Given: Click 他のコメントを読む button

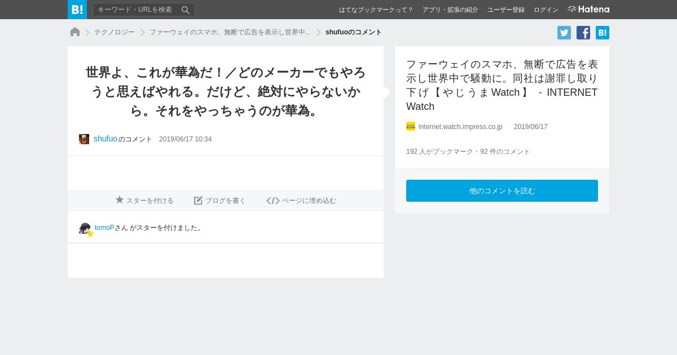Looking at the screenshot, I should click(502, 190).
